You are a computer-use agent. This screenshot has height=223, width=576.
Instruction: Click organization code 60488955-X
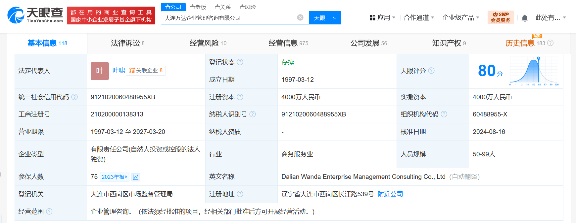tap(490, 114)
